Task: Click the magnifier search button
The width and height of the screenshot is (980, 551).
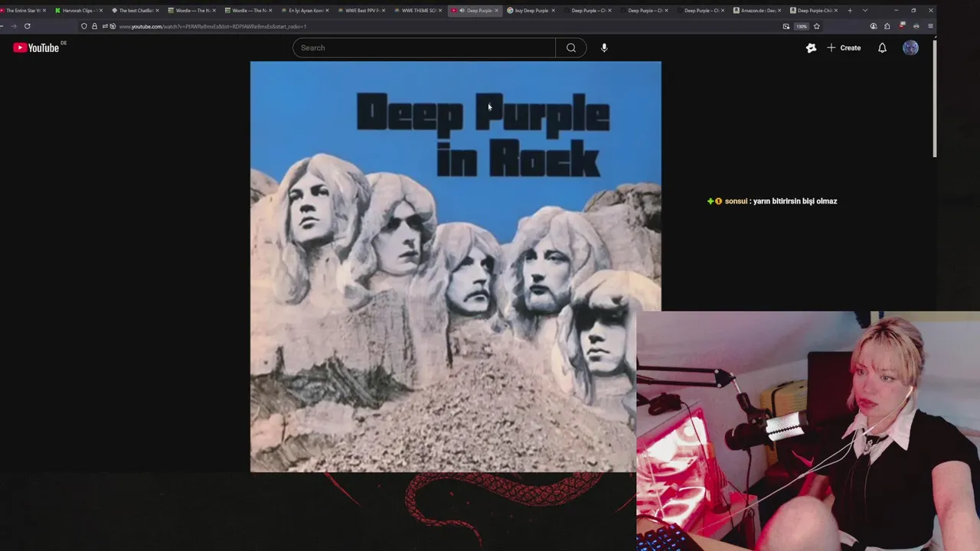Action: coord(571,47)
